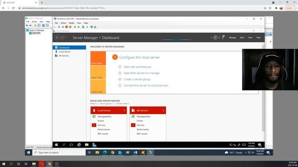Click the WHAT'S NEW tile

[98, 72]
